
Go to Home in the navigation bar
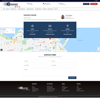point(4,9)
